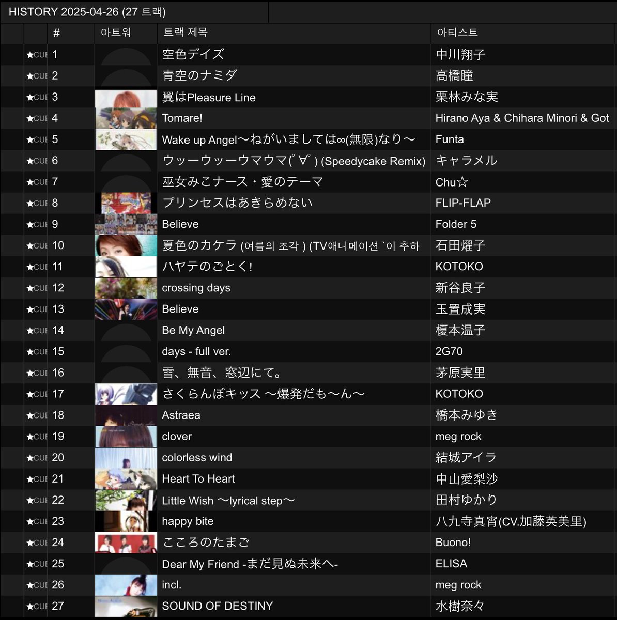617x620 pixels.
Task: Click the CUE star icon on row 22
Action: (x=30, y=500)
